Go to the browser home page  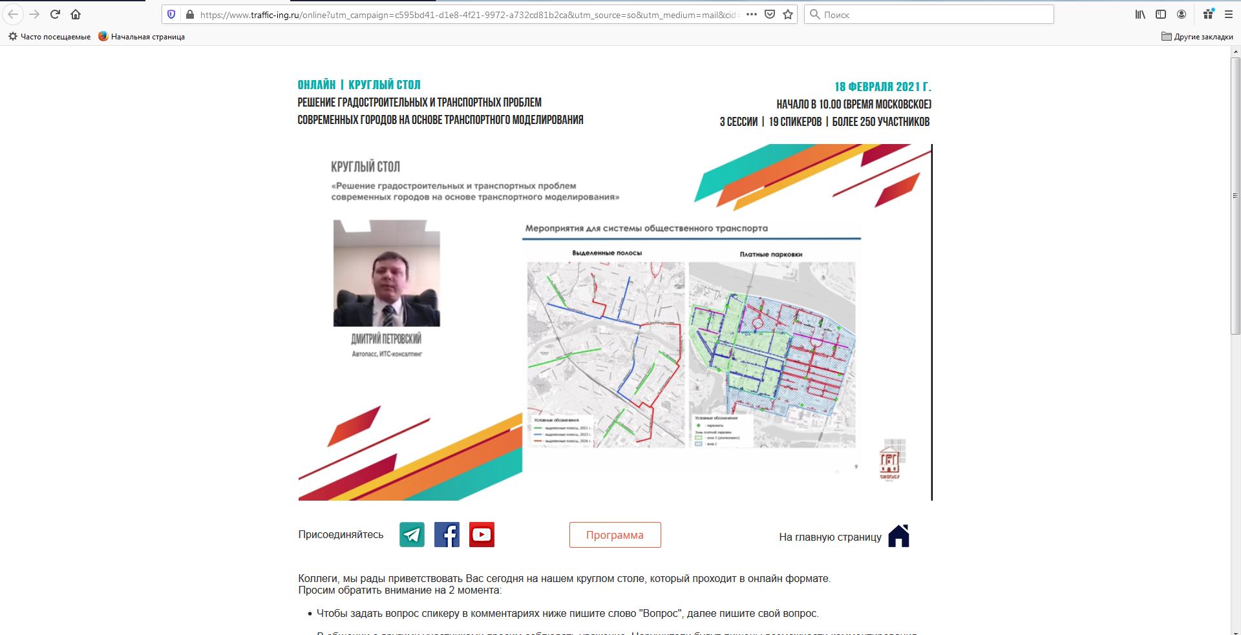click(x=76, y=14)
